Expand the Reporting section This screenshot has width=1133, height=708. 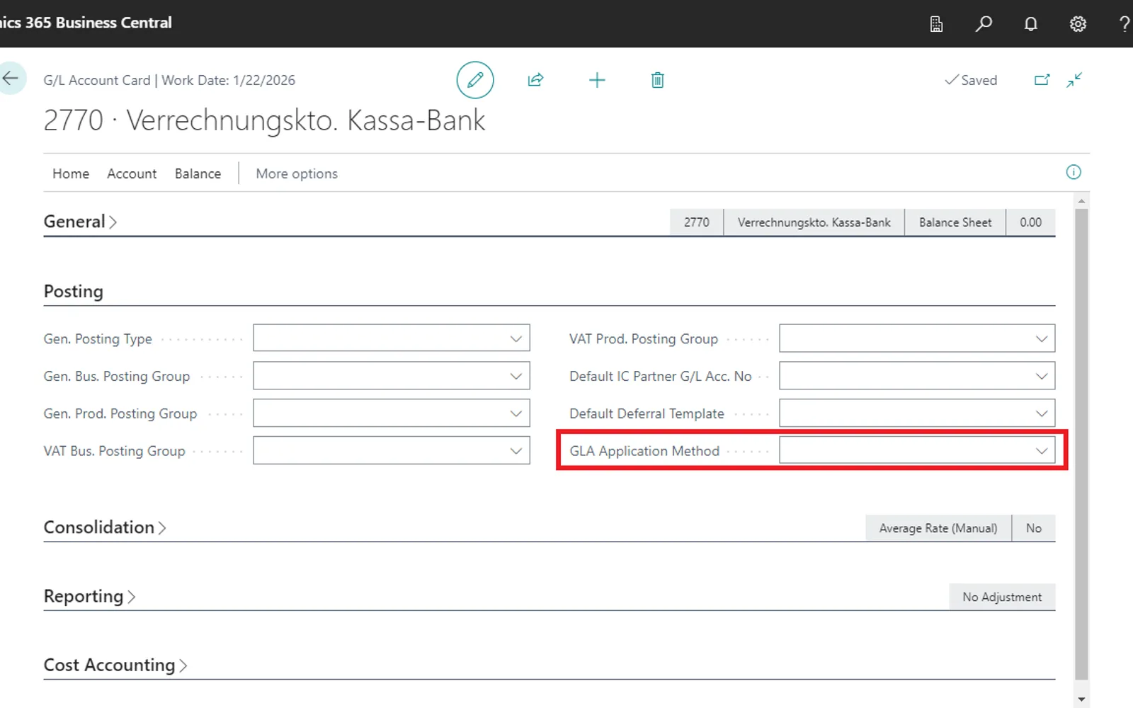89,596
